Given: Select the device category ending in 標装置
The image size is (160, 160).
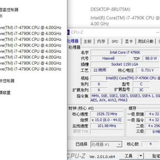Looking at the screenshot, I should 5,92.
